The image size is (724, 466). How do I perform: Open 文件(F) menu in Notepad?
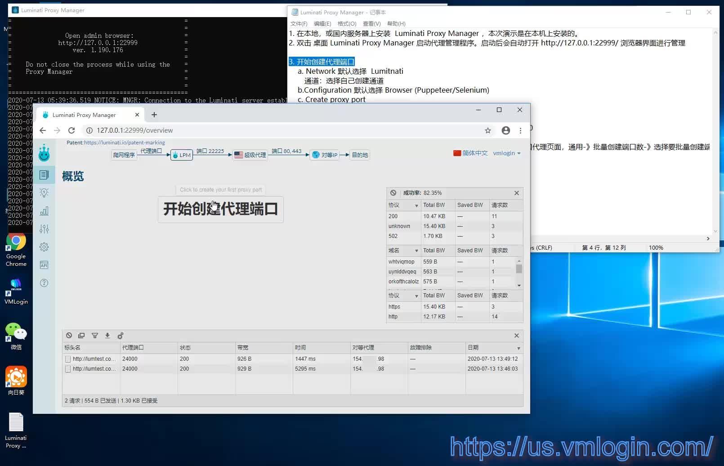point(299,24)
